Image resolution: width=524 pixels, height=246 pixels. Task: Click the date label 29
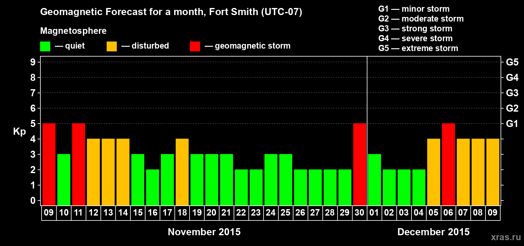345,212
